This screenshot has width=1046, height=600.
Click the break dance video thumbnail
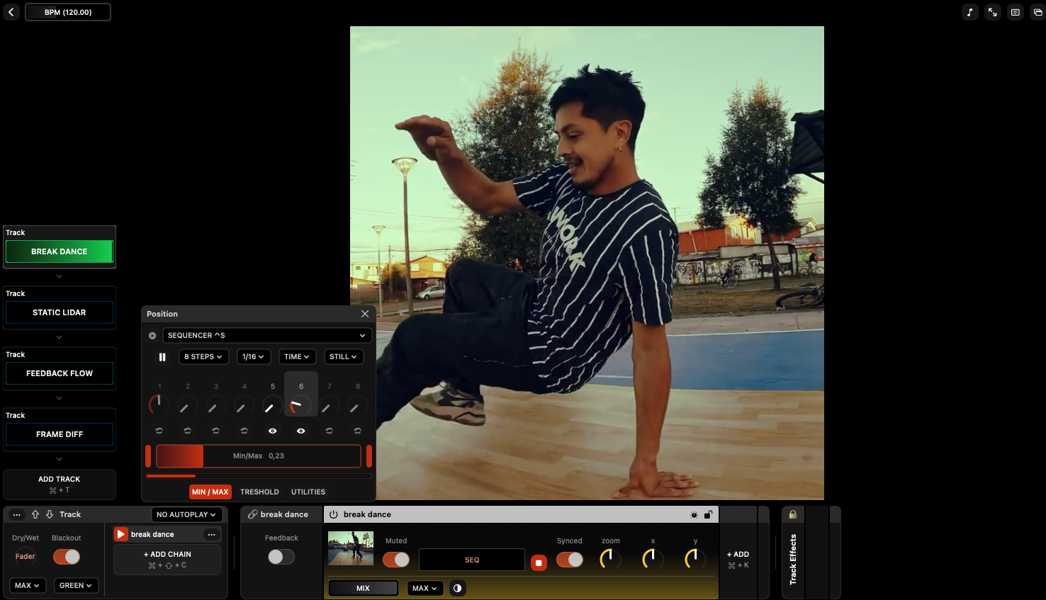pos(351,549)
